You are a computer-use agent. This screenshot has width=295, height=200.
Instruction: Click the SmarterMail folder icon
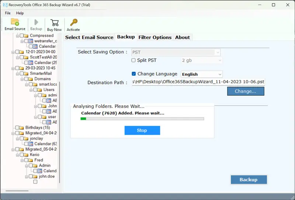click(x=26, y=74)
